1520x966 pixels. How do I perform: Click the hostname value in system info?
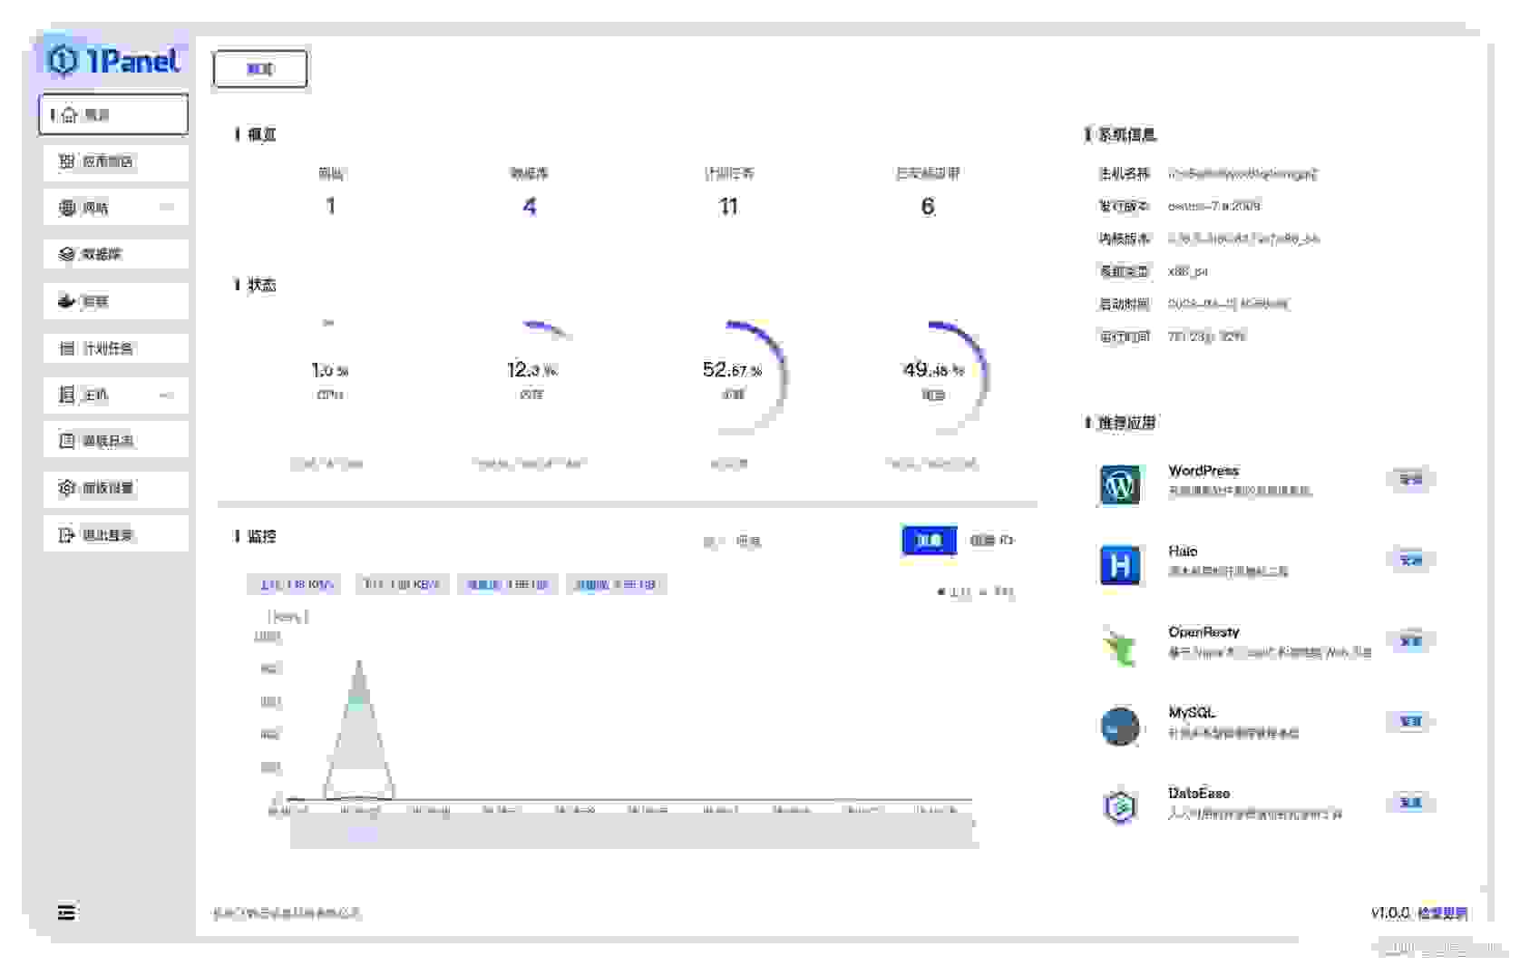[x=1242, y=173]
